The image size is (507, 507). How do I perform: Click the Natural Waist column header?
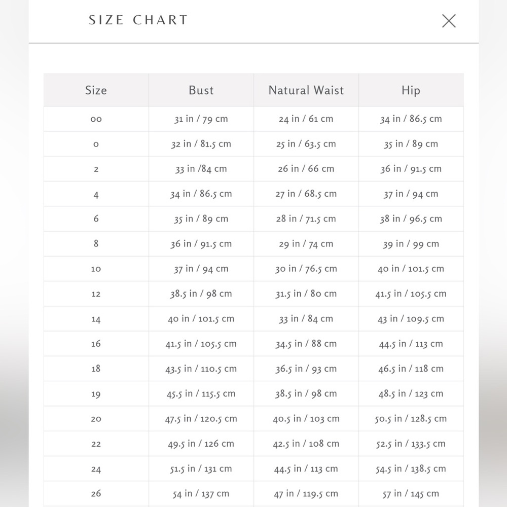(x=306, y=90)
